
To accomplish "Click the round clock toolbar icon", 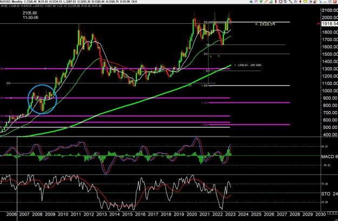I will click(281, 2).
